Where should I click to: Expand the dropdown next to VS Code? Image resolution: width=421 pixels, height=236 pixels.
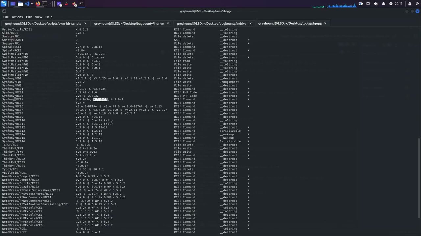pyautogui.click(x=32, y=4)
